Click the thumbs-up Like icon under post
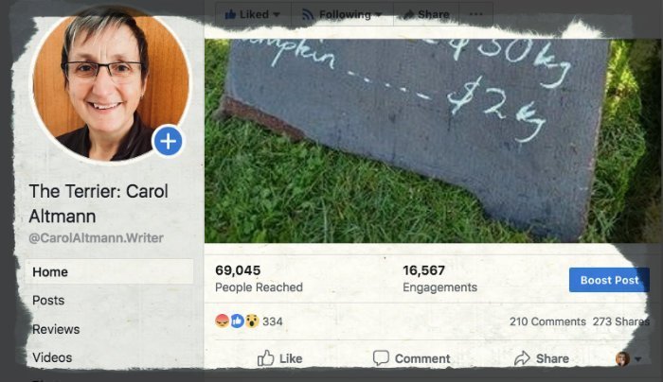 pyautogui.click(x=265, y=358)
